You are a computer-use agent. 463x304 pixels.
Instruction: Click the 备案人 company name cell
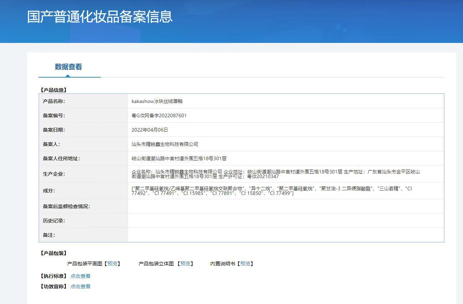tap(286, 144)
